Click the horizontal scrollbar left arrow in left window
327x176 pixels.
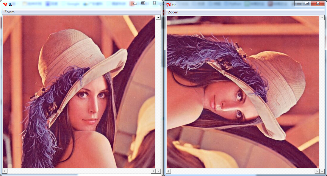(5, 171)
